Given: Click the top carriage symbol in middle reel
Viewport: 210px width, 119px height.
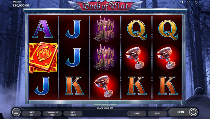Looking at the screenshot, I should click(x=105, y=29).
